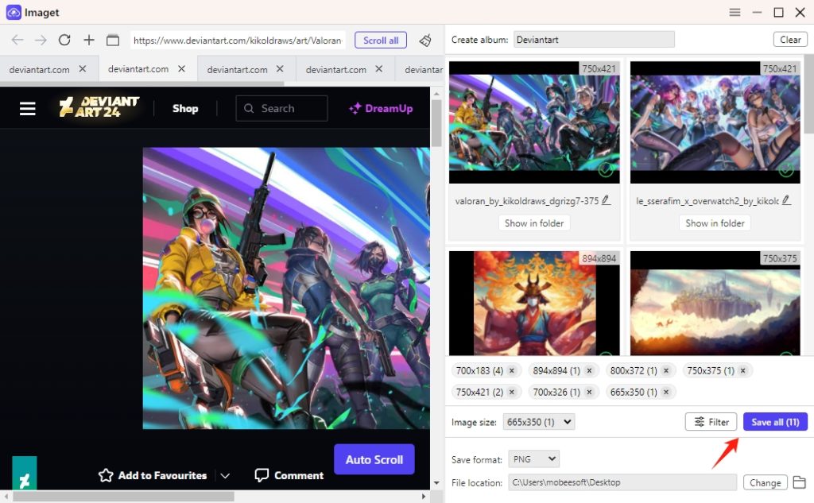Click the Create album Deviantart input field
This screenshot has width=814, height=503.
tap(594, 38)
